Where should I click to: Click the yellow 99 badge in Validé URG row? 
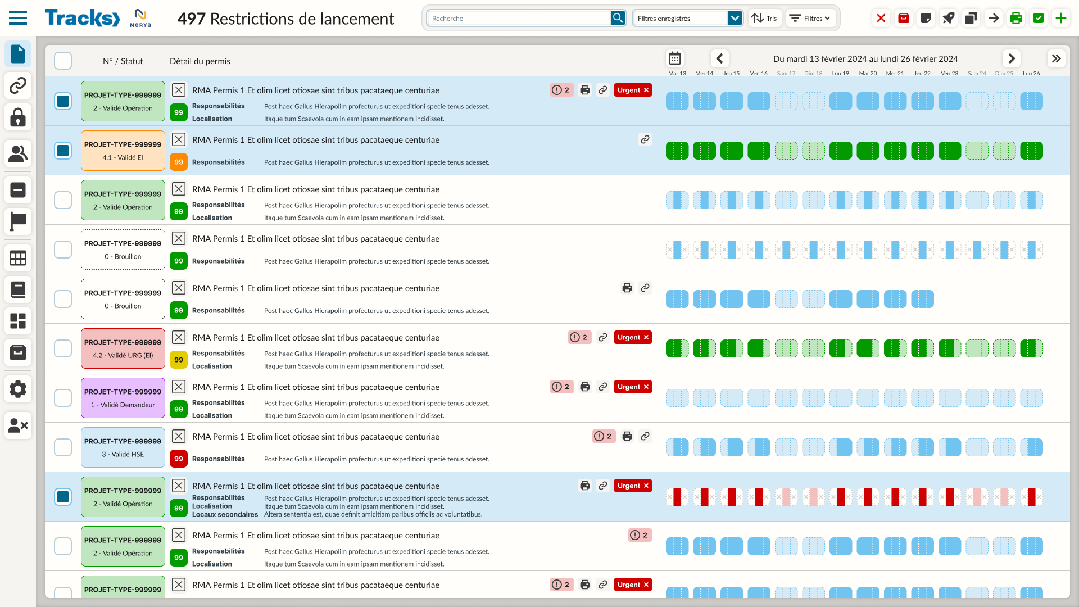pos(179,360)
